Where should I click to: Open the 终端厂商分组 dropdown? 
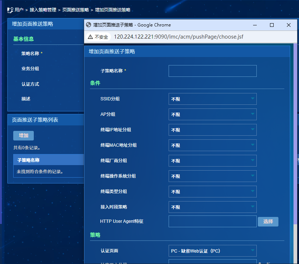[212, 161]
